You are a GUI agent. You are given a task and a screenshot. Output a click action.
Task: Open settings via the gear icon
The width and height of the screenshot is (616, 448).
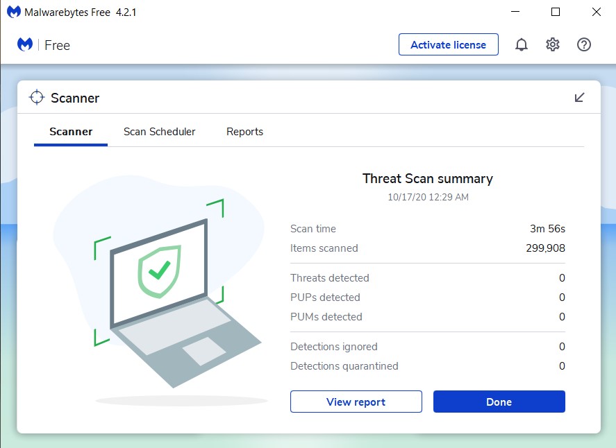tap(553, 44)
